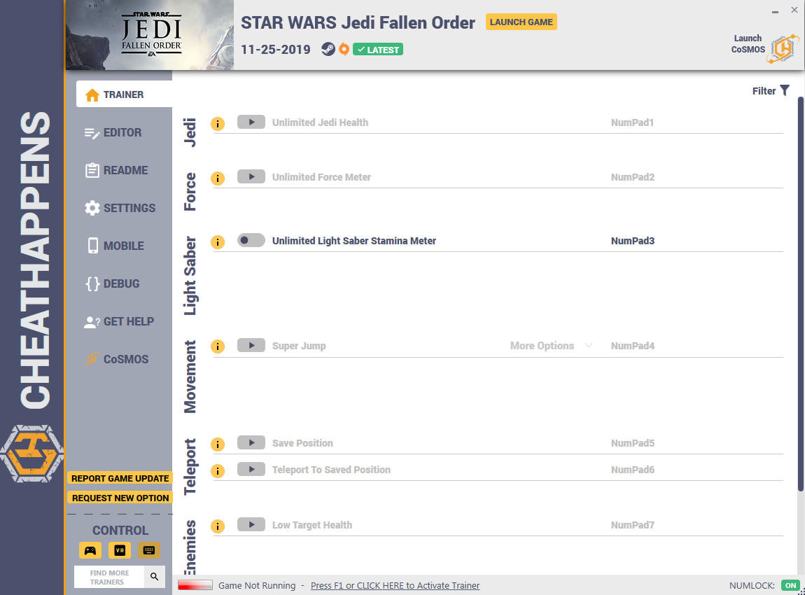Click the info icon beside Super Jump

(x=218, y=346)
